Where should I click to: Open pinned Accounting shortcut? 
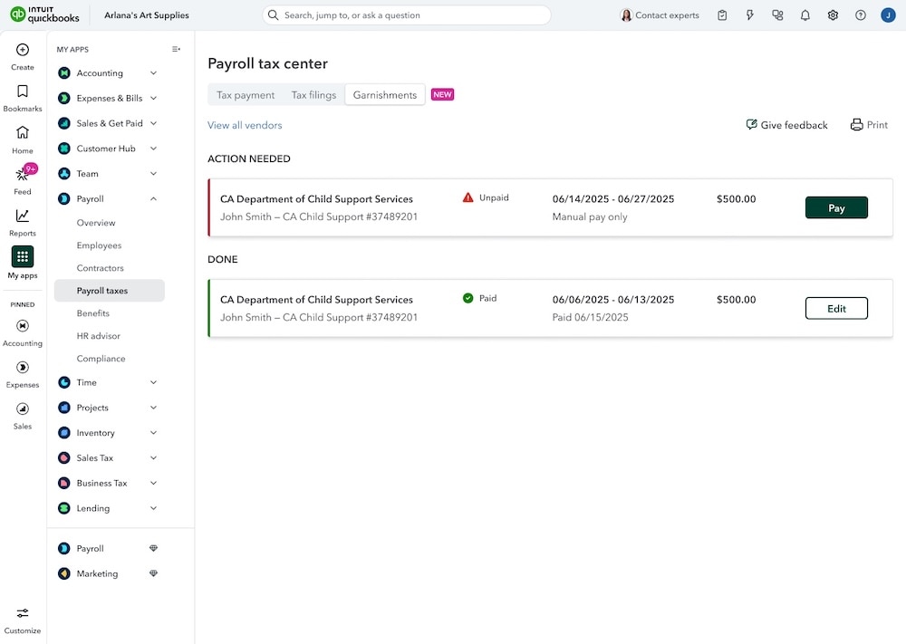coord(22,326)
